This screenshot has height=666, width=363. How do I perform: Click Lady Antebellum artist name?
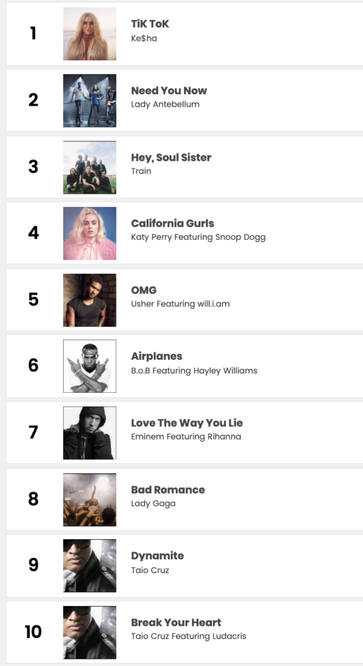165,104
